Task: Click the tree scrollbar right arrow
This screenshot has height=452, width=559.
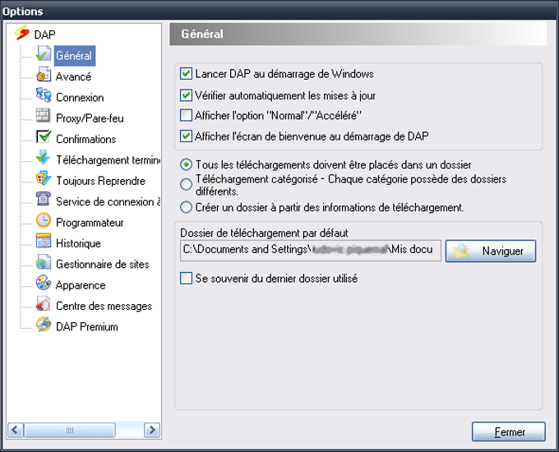Action: (152, 430)
